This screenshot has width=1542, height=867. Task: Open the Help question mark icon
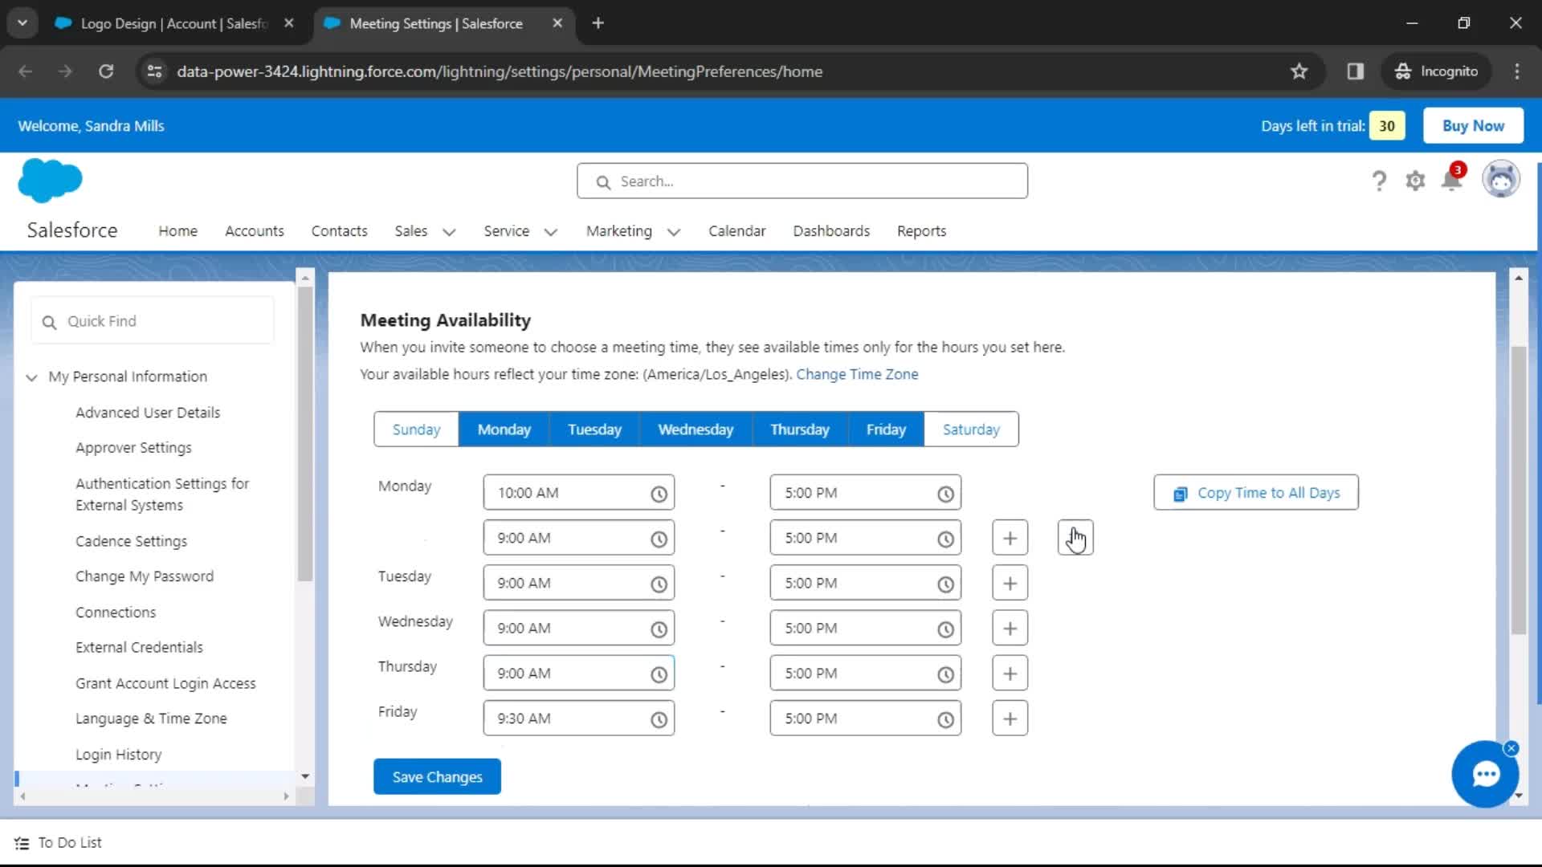(1379, 181)
